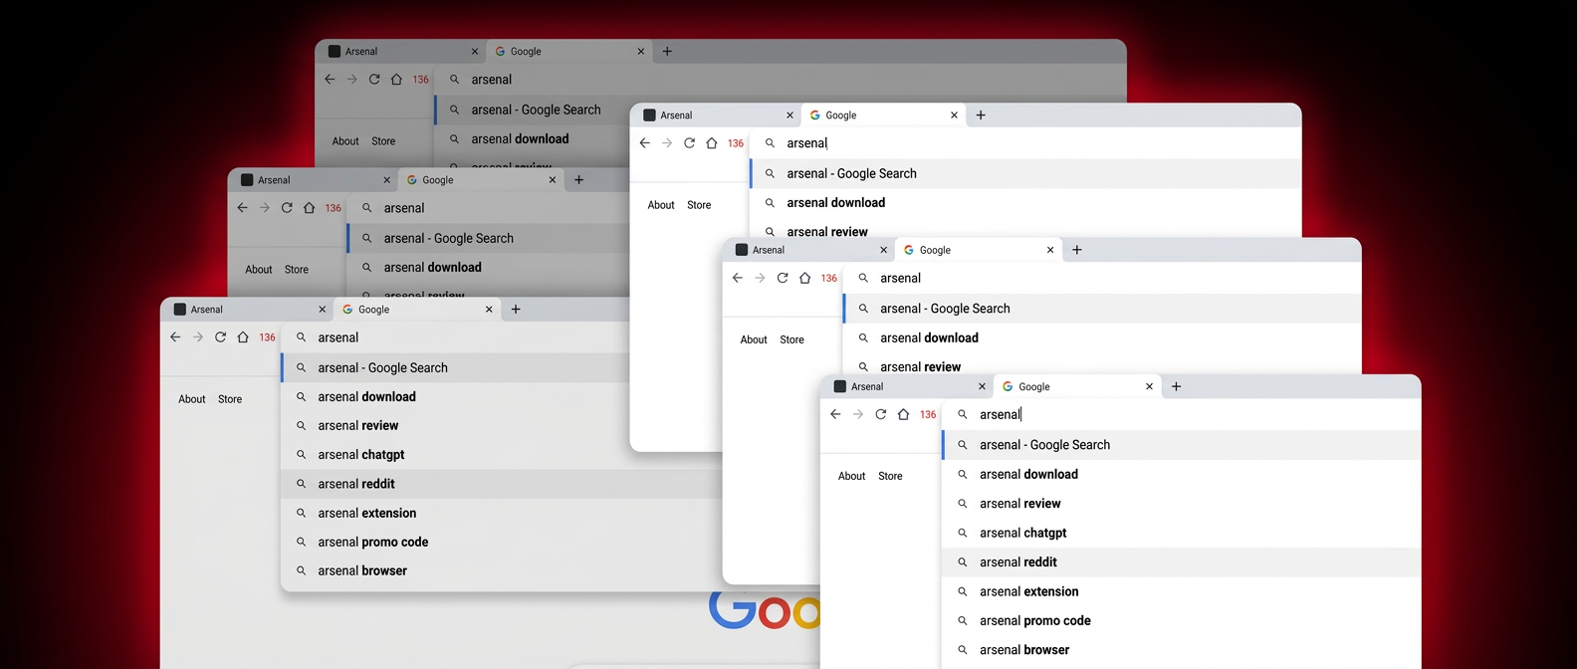Go back in middle white window

coord(738,278)
